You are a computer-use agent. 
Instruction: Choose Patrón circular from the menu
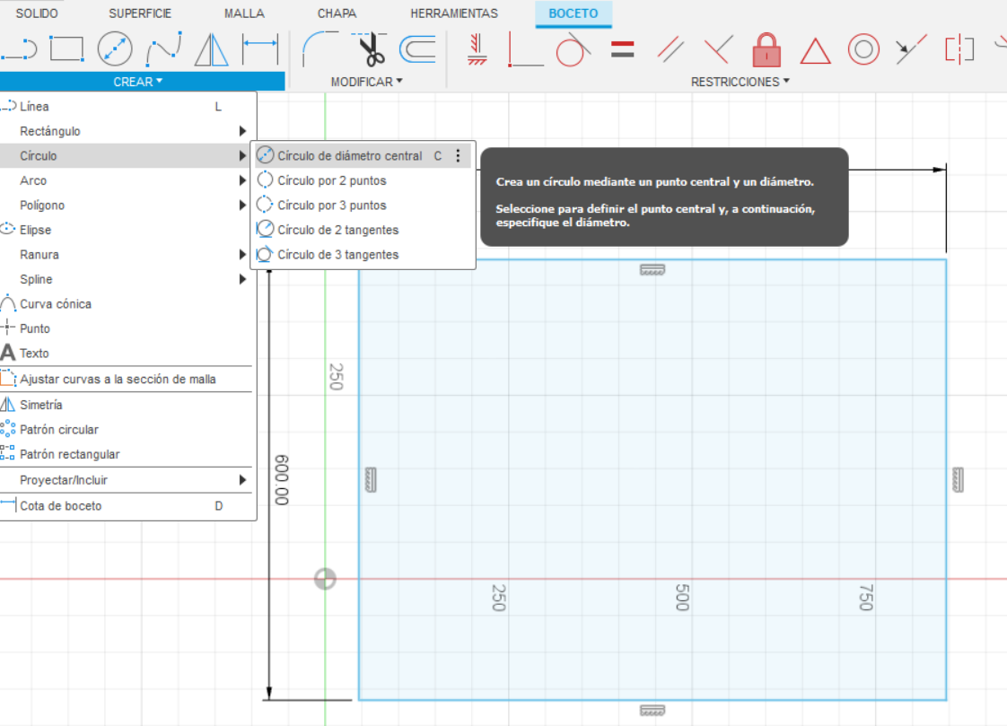coord(128,430)
